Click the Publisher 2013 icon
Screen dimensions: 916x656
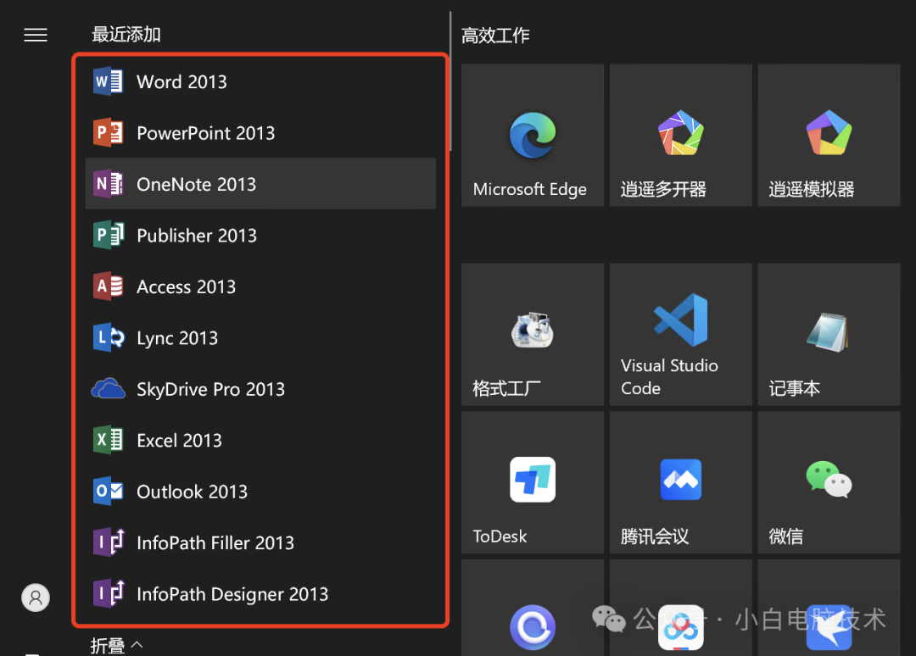(x=108, y=236)
